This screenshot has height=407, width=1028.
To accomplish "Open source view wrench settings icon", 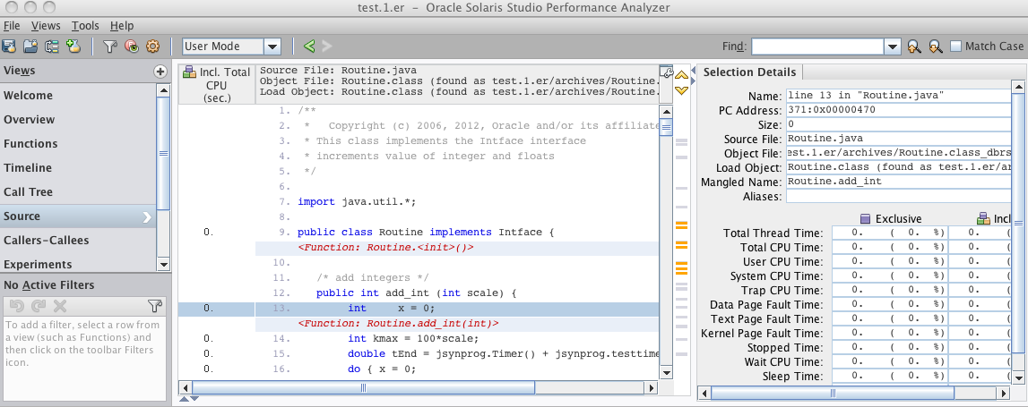I will click(666, 72).
